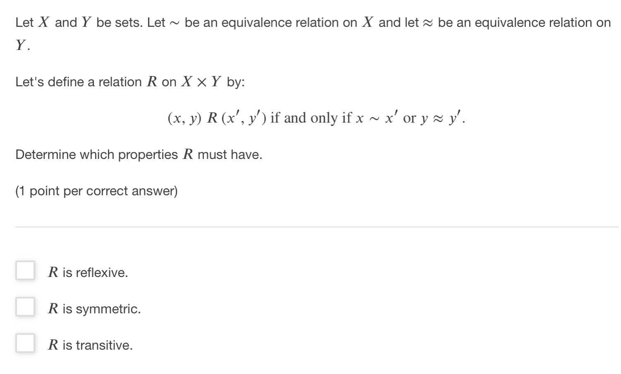Screen dimensions: 621x374
Task: Click the horizontal divider line
Action: 310,226
